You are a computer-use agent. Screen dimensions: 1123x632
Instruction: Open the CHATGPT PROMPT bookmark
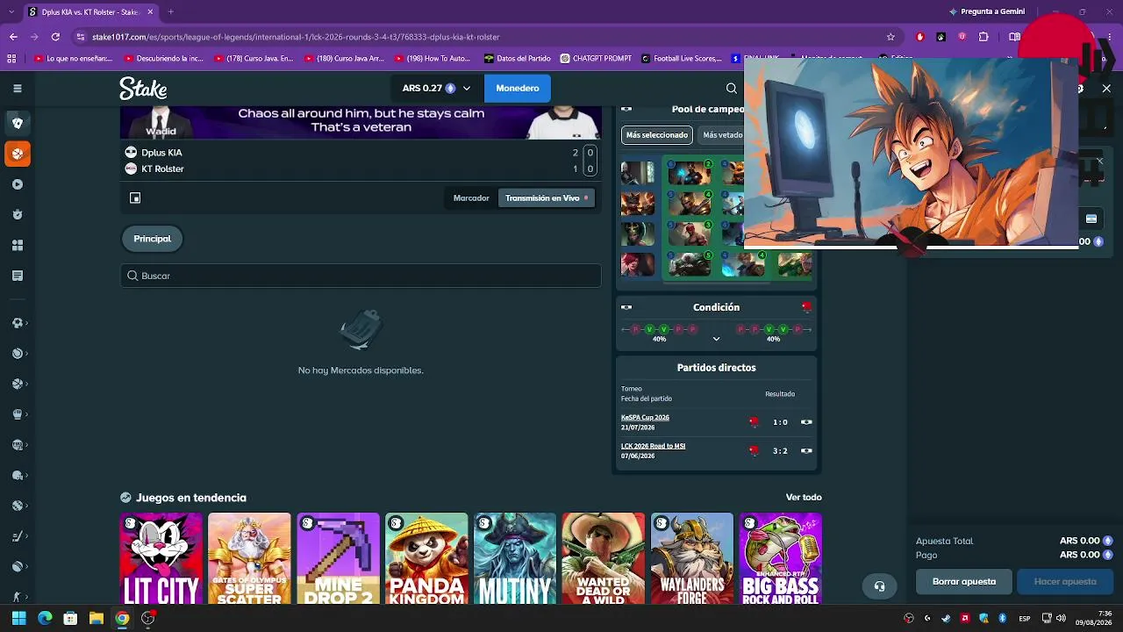pyautogui.click(x=595, y=59)
